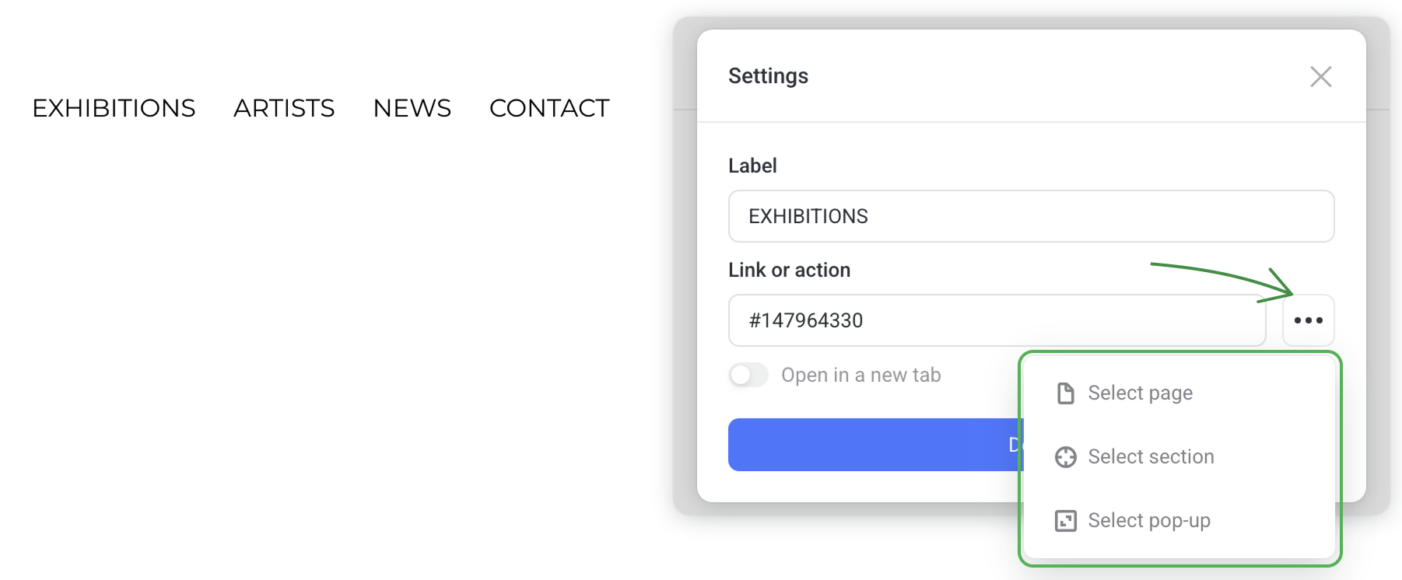1402x580 pixels.
Task: Focus the Label field containing EXHIBITIONS
Action: [1031, 216]
